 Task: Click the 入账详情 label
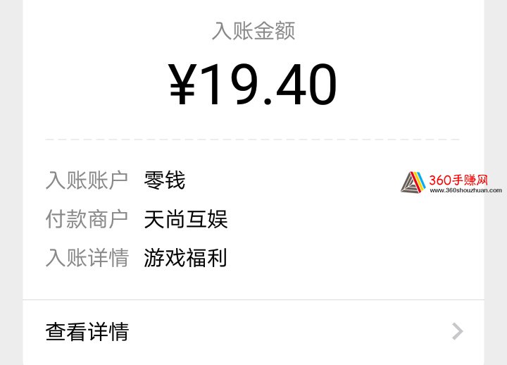pos(87,258)
